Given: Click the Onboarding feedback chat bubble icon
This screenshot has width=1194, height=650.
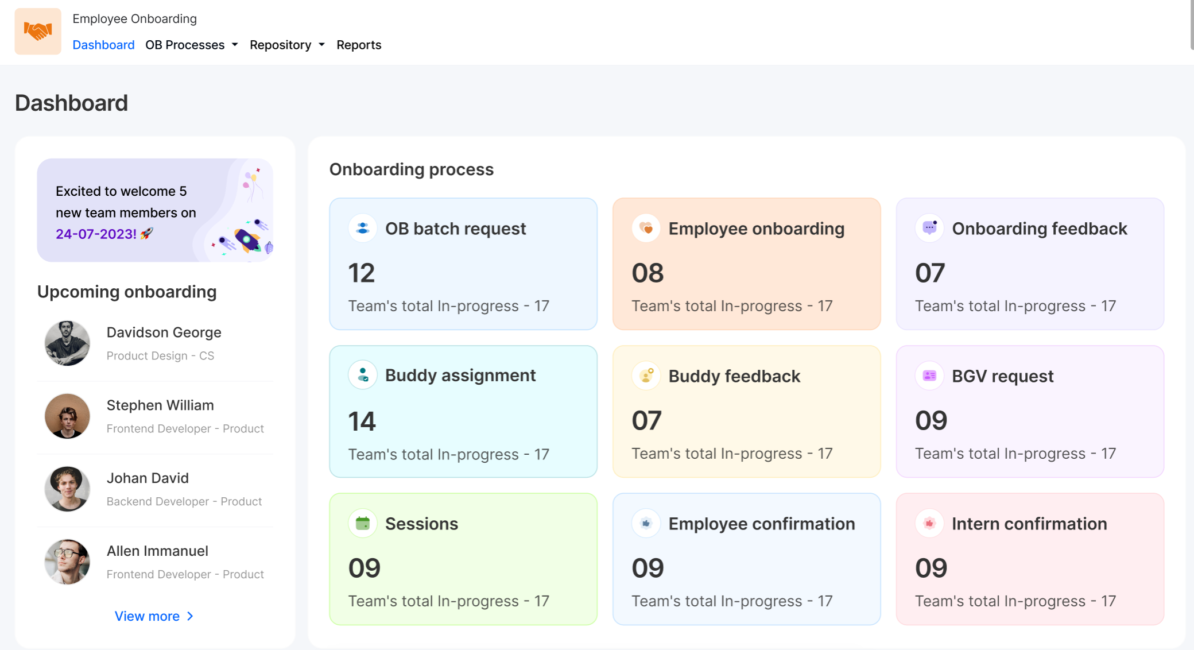Looking at the screenshot, I should pos(929,228).
